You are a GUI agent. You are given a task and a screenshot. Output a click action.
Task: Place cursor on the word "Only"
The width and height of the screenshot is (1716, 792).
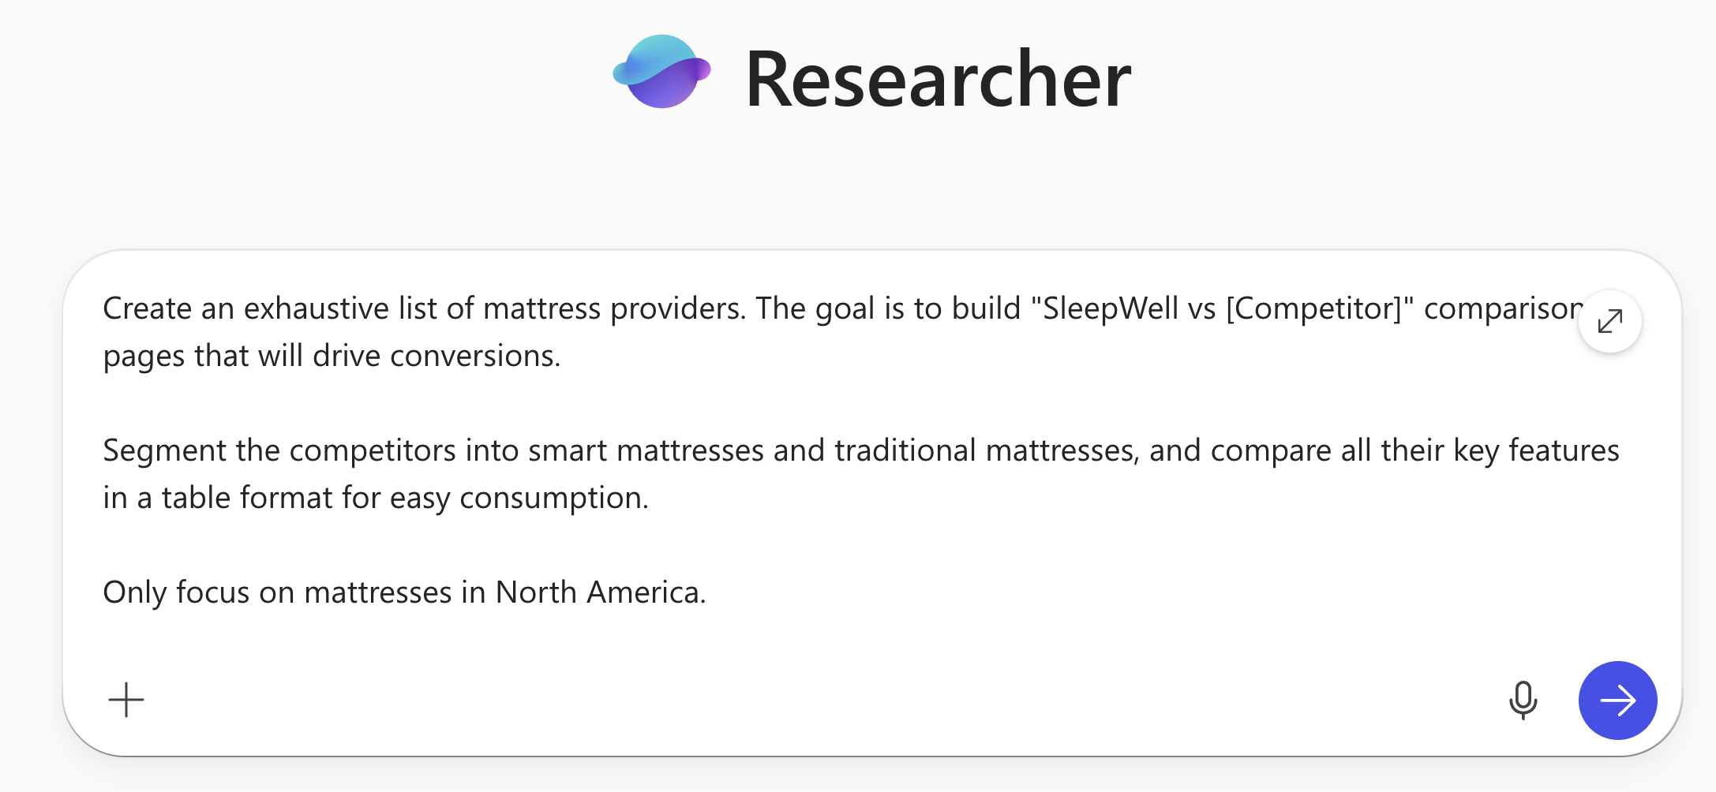(134, 592)
